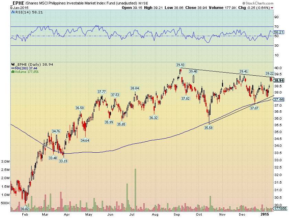
Task: Click the 38.04 July high label
Action: [x=135, y=88]
